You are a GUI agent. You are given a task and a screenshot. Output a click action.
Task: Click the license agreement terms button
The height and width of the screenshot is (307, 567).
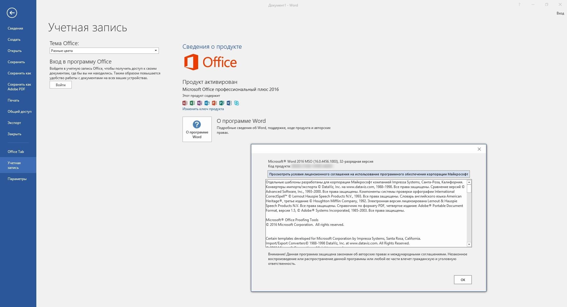(x=369, y=174)
